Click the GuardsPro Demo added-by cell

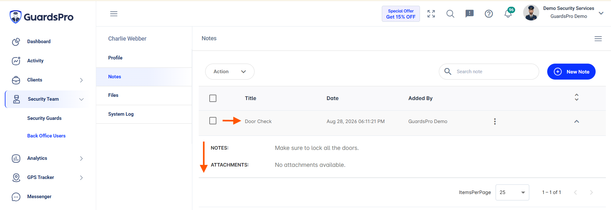click(428, 121)
